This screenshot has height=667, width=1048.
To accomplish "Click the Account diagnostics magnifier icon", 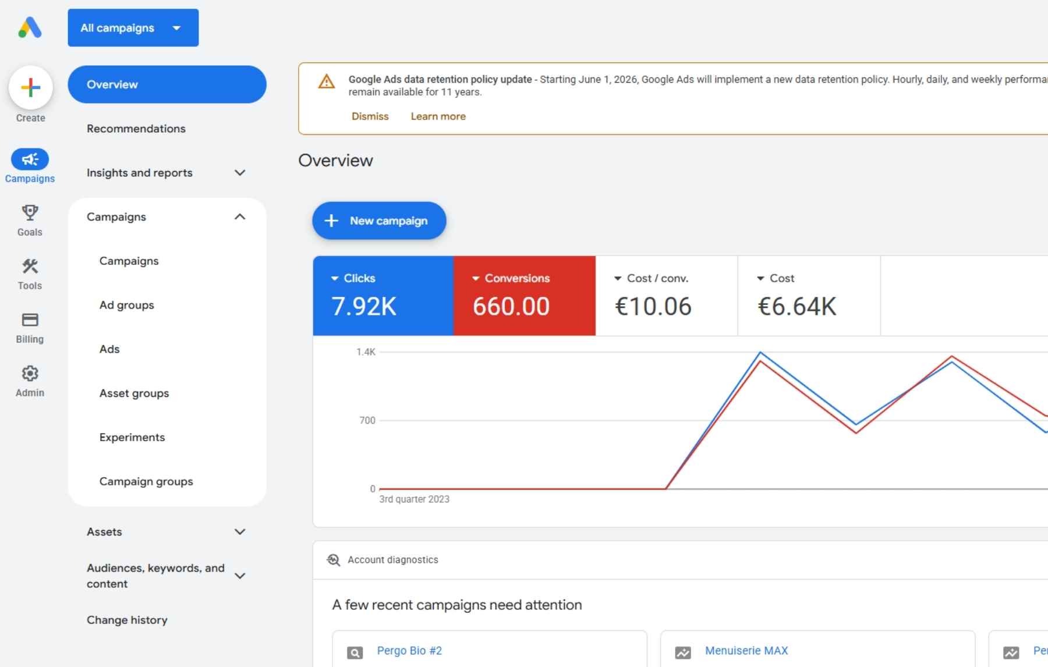I will coord(333,560).
